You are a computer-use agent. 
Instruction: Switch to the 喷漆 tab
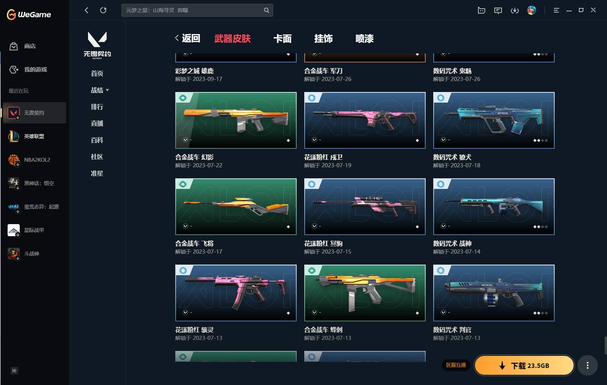pyautogui.click(x=365, y=39)
